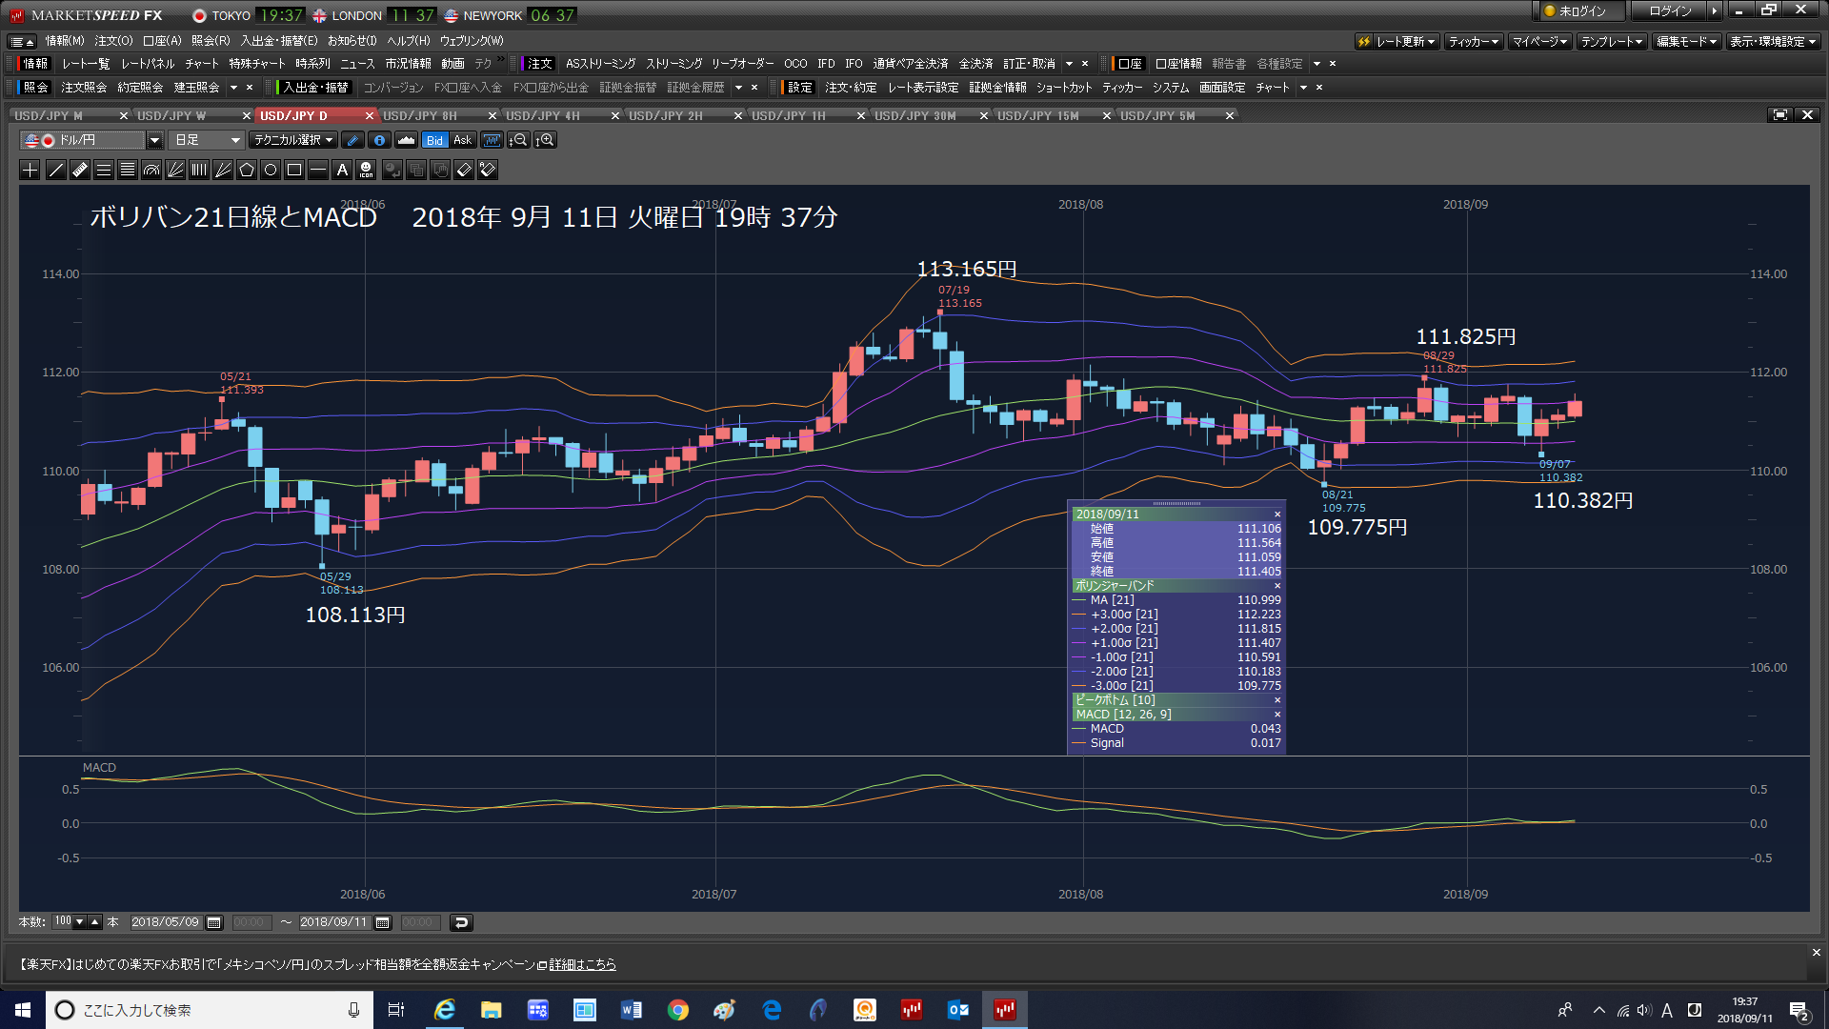Click the bar count 100 field
Viewport: 1829px width, 1029px height.
pos(63,921)
